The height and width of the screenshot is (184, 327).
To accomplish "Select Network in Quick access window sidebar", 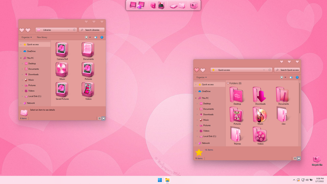I will [206, 143].
